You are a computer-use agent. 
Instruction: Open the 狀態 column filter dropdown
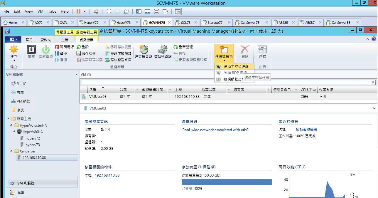coord(137,90)
